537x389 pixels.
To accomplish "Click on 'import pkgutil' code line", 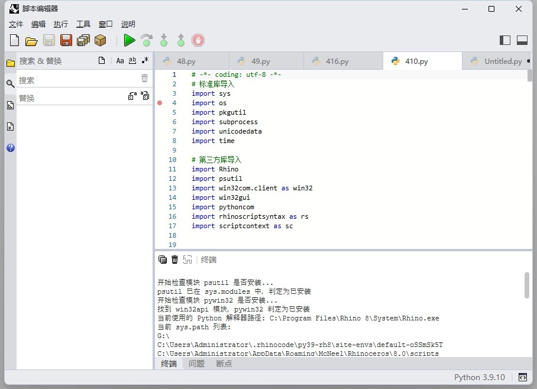I will pos(218,112).
